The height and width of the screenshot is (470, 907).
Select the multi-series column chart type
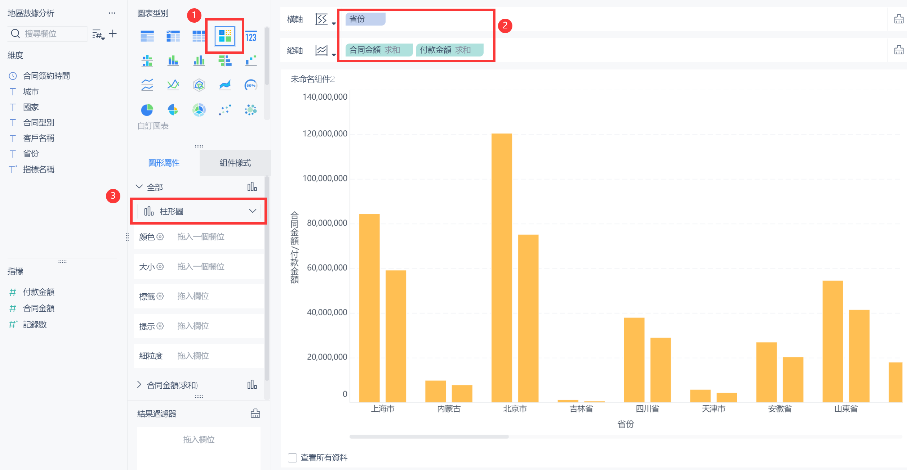pos(199,61)
